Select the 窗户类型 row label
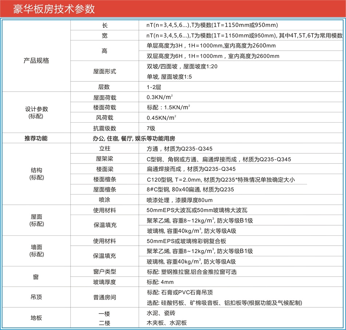346x330 pixels. tap(105, 272)
